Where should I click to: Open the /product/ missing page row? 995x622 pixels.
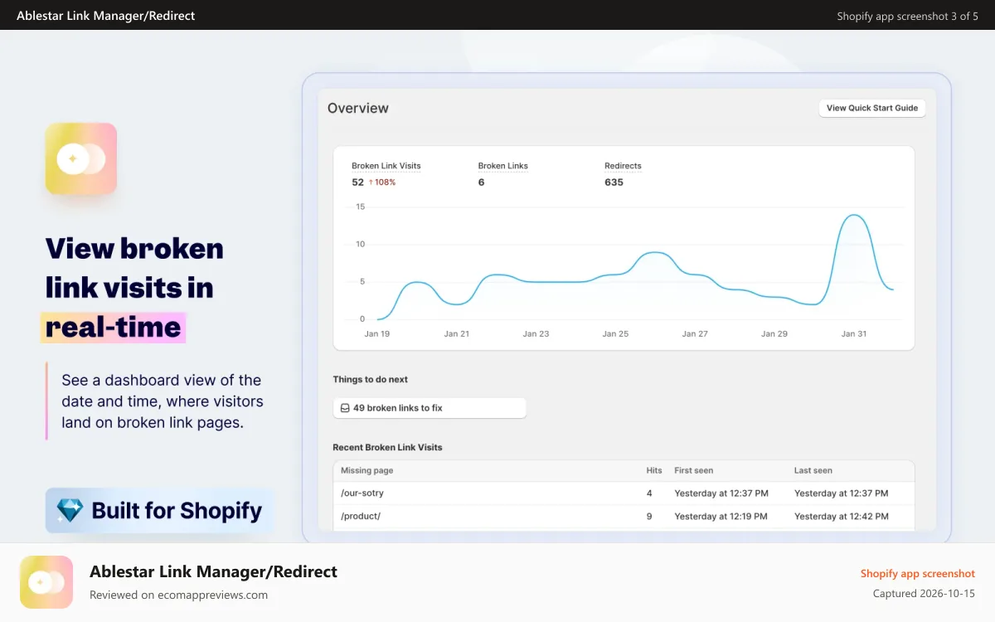(624, 516)
